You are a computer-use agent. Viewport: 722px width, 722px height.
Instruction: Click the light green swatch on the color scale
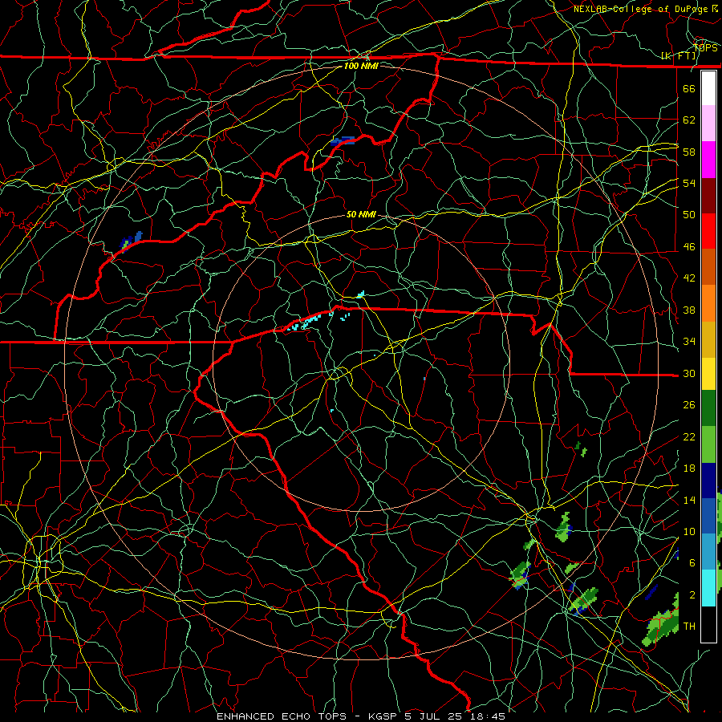(x=708, y=444)
